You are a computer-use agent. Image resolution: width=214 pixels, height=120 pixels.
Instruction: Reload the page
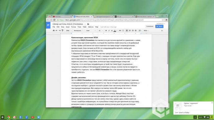pyautogui.click(x=54, y=20)
